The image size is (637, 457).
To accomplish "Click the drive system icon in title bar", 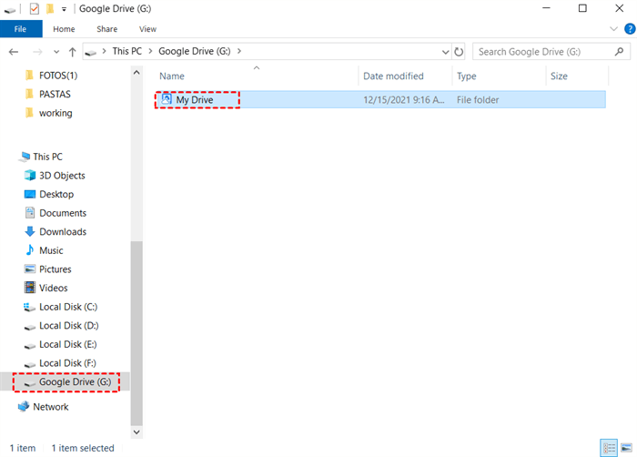I will 10,9.
